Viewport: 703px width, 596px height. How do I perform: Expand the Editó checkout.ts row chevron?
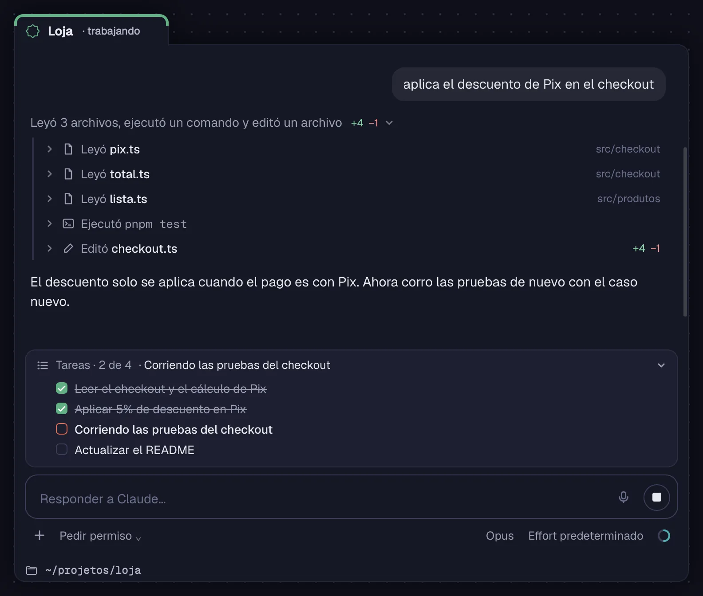(50, 249)
